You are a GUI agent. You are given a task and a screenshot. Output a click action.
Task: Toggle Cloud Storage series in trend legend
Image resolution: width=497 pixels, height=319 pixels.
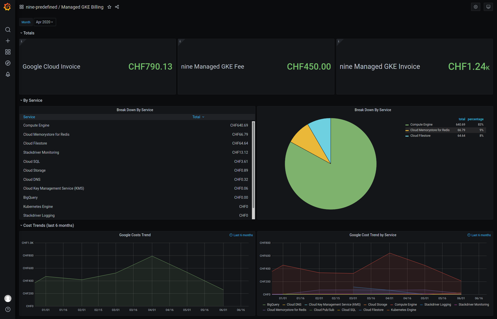(x=378, y=305)
